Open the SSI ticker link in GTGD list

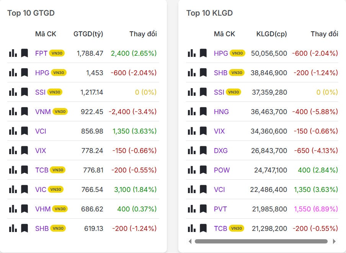[x=40, y=92]
